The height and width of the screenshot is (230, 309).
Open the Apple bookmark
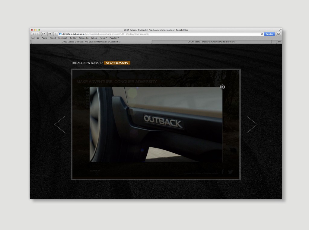[x=44, y=38]
